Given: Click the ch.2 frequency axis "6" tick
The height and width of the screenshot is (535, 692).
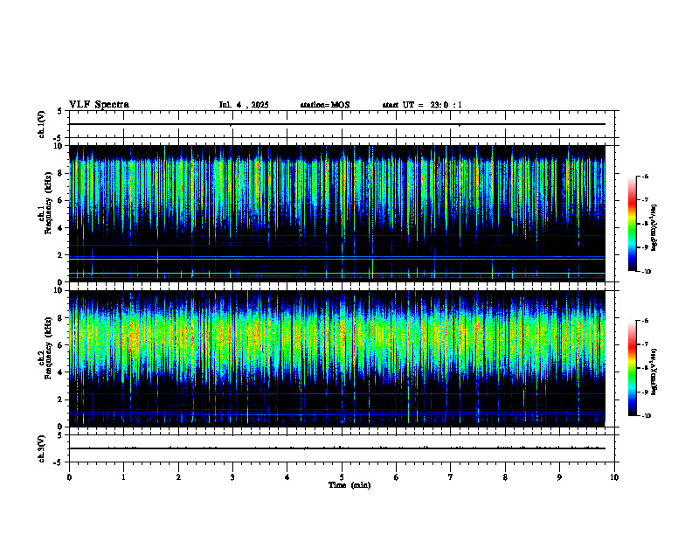Looking at the screenshot, I should (61, 345).
